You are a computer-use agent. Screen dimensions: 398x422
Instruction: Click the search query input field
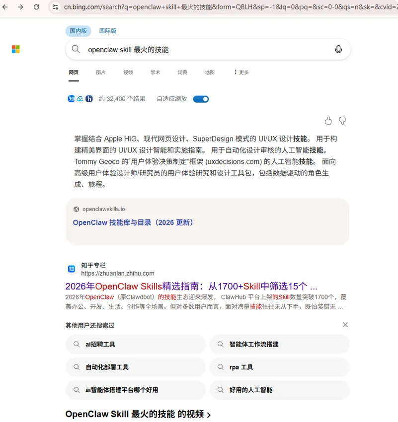point(207,50)
